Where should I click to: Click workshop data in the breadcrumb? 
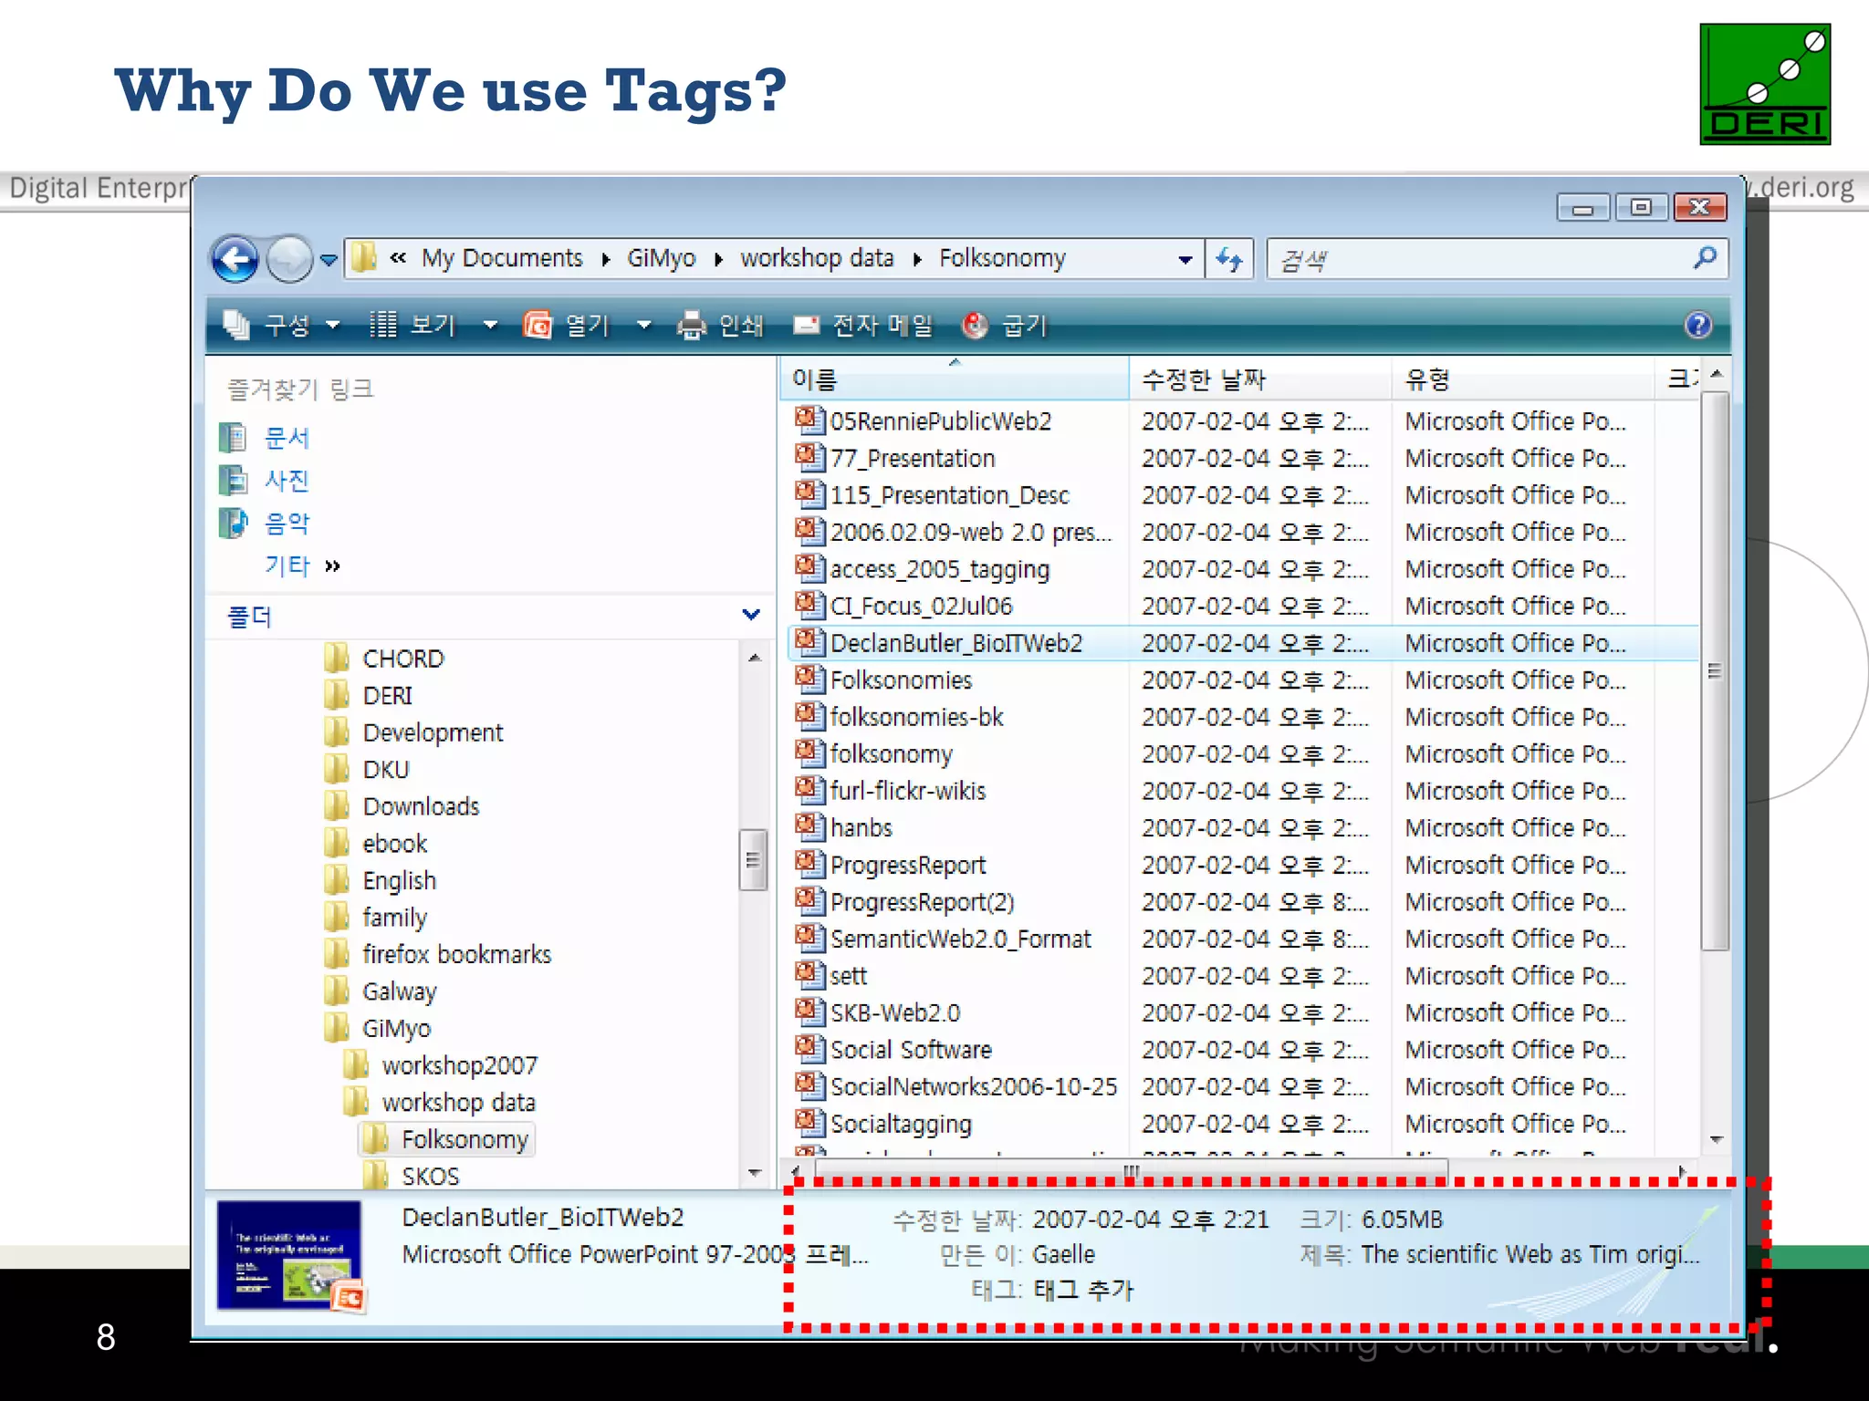click(817, 258)
